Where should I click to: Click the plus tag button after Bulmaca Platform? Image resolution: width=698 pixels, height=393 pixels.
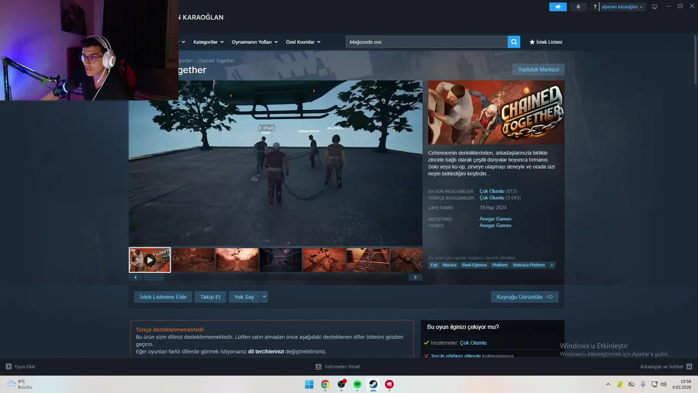click(x=552, y=265)
